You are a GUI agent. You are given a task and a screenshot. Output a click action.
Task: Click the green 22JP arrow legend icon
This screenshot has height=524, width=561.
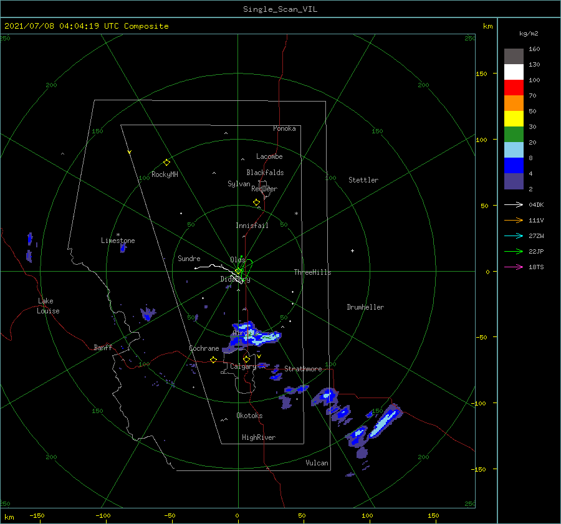pyautogui.click(x=514, y=252)
